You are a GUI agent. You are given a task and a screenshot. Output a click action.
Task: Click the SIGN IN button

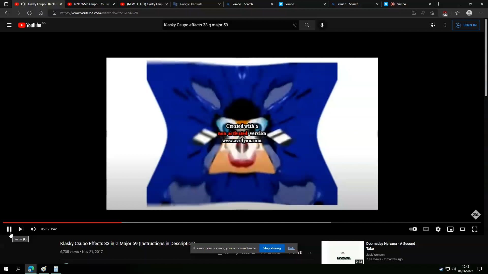[x=466, y=25]
